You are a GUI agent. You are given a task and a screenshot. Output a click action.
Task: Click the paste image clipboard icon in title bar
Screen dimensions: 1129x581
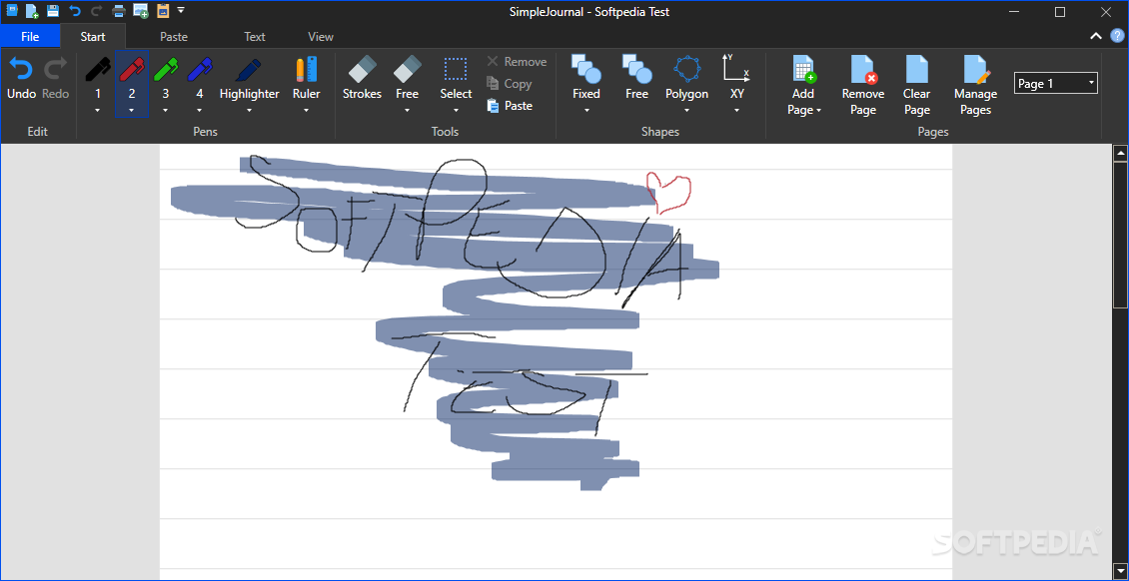(x=163, y=11)
